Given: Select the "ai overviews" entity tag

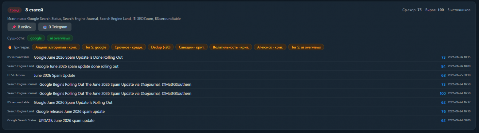Looking at the screenshot, I should [60, 38].
